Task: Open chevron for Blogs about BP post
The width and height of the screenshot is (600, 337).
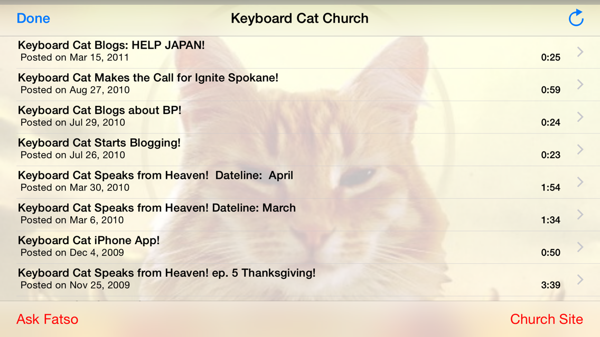Action: (x=580, y=117)
